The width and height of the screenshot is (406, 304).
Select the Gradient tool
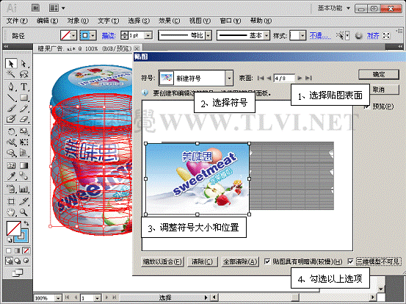23,165
